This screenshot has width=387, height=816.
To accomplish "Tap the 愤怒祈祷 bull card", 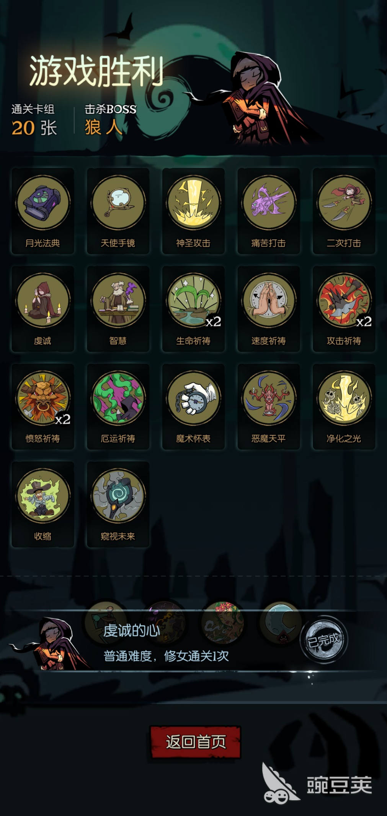I will click(x=42, y=406).
